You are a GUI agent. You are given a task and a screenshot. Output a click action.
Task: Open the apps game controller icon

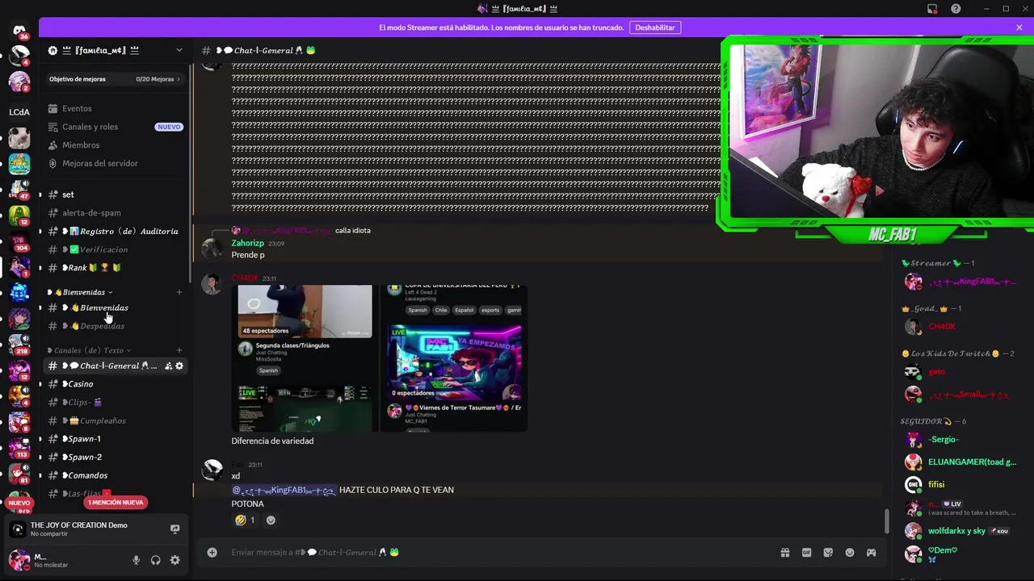click(871, 553)
